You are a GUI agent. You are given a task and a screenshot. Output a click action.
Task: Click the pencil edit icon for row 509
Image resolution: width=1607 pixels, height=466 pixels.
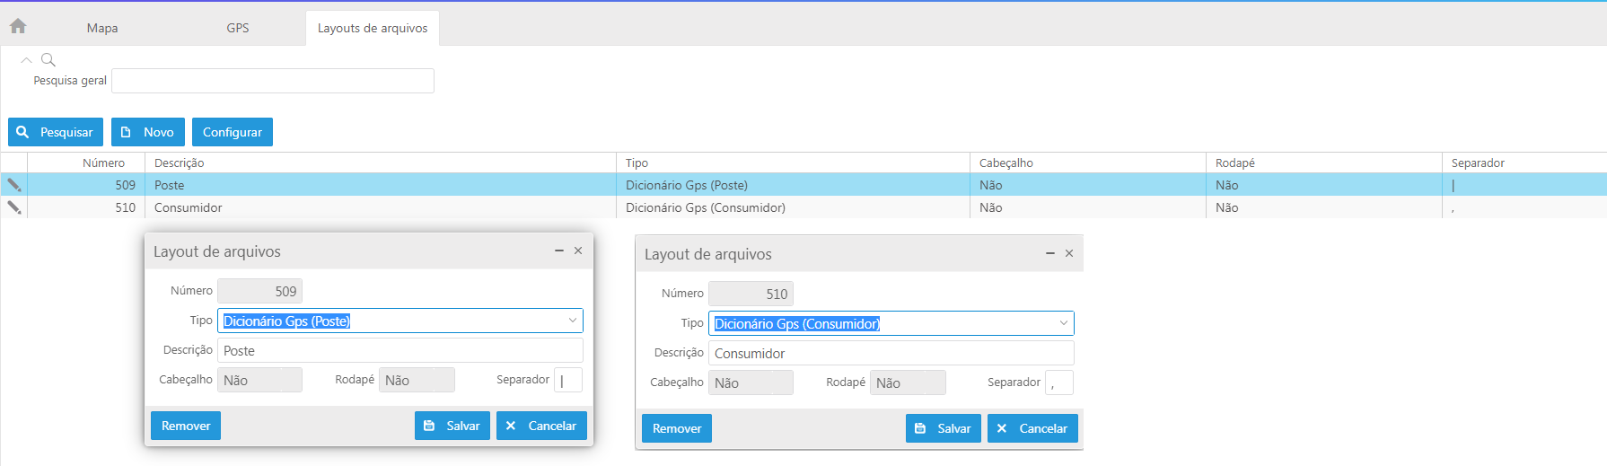click(14, 185)
